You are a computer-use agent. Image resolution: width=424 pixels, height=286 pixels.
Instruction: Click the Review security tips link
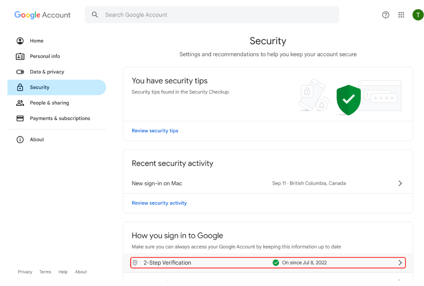[155, 131]
